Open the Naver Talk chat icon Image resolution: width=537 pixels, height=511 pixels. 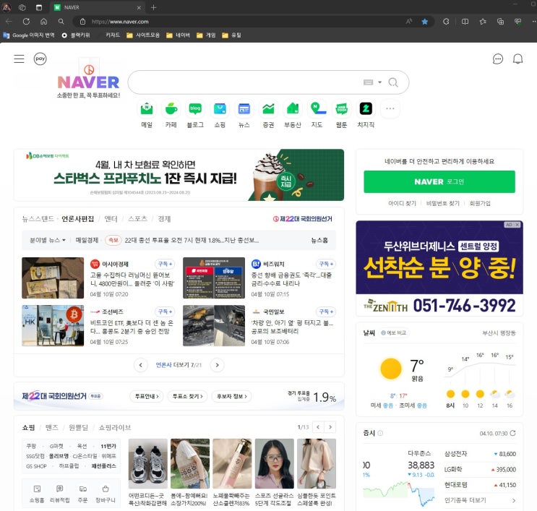pos(498,59)
